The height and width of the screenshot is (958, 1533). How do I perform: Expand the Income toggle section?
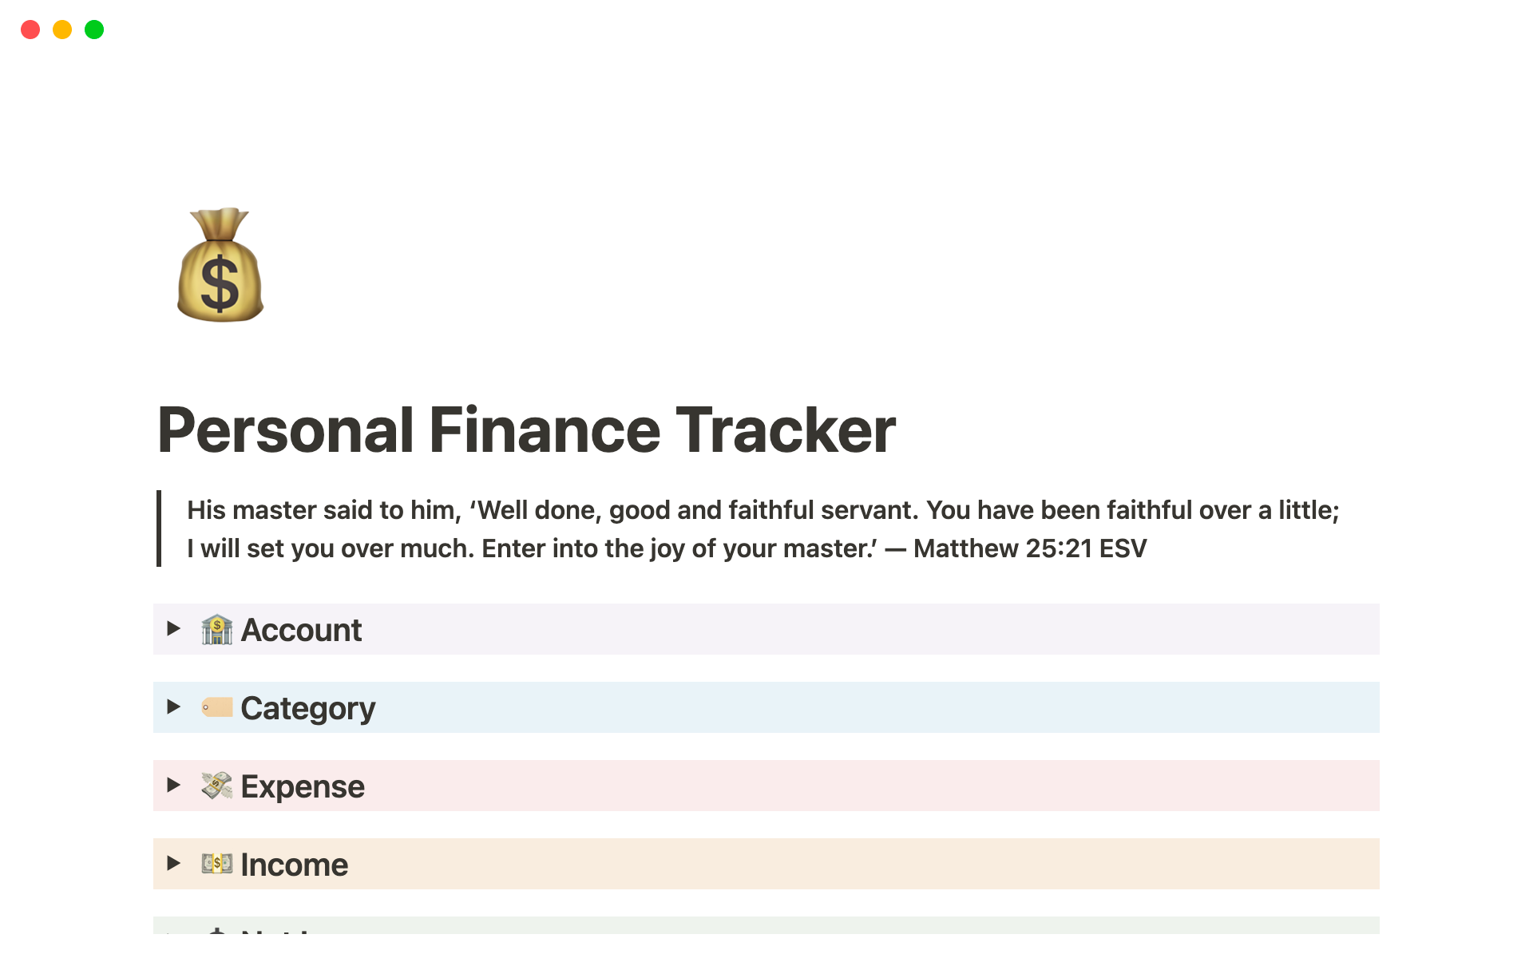click(x=174, y=863)
